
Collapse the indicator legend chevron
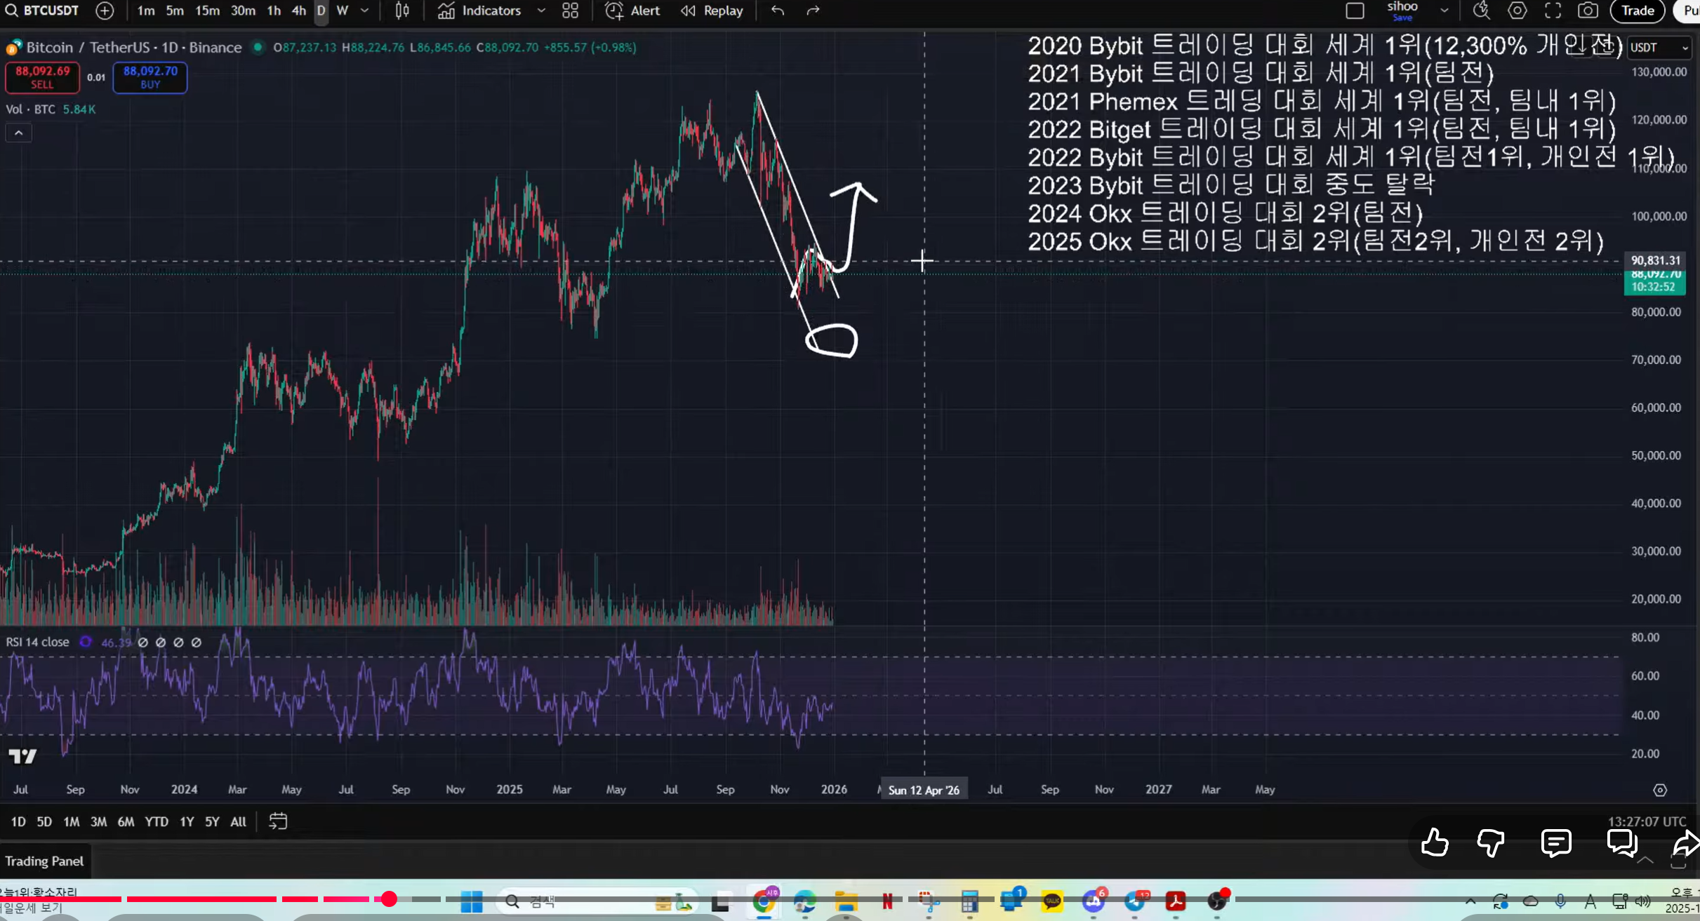pyautogui.click(x=19, y=133)
